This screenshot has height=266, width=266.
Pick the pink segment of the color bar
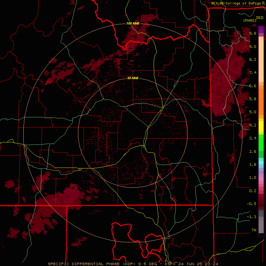click(x=261, y=179)
